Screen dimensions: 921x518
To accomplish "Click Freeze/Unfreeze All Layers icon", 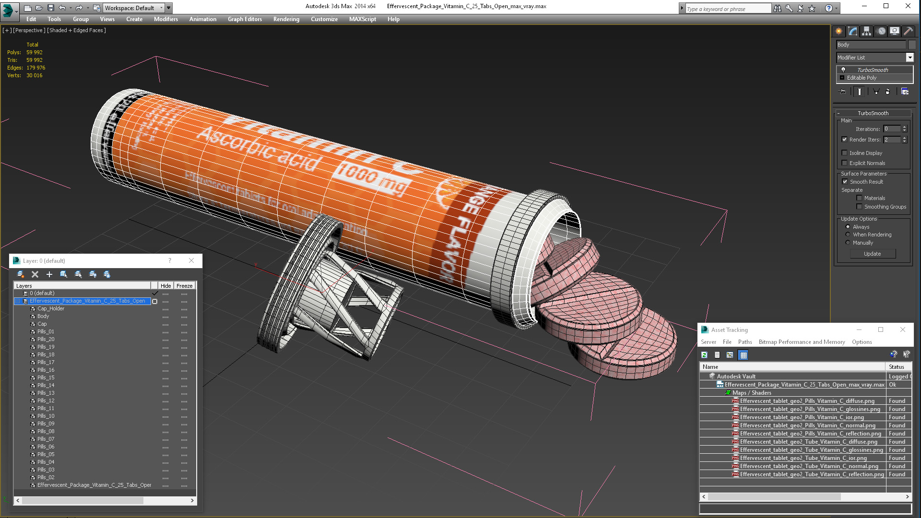I will pos(107,274).
